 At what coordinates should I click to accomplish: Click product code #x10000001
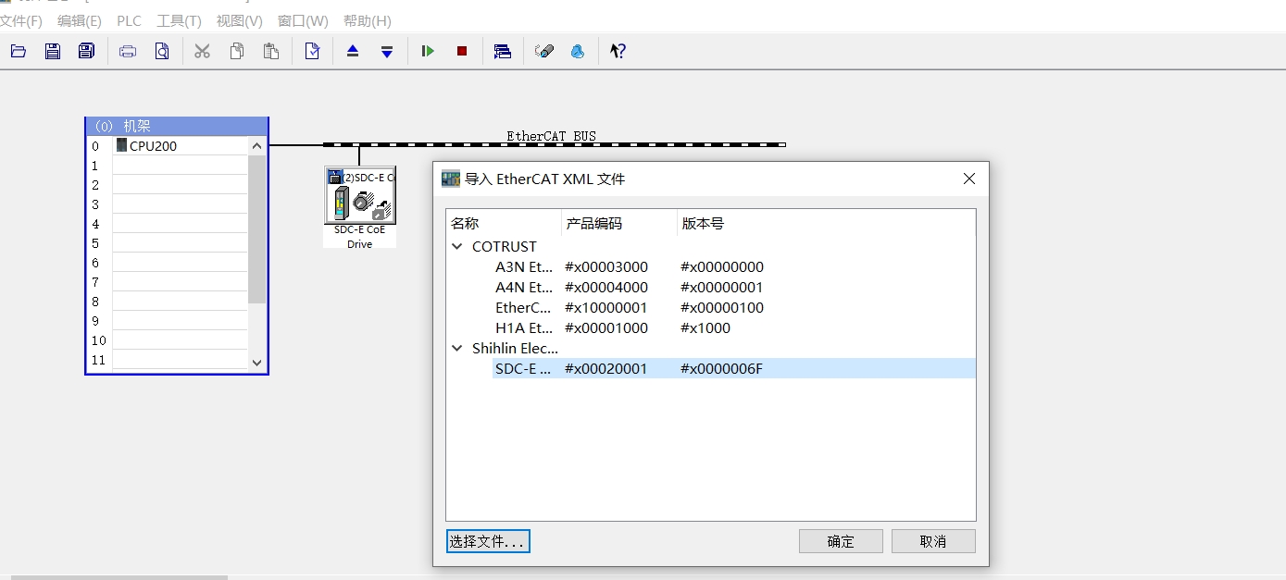pyautogui.click(x=606, y=308)
